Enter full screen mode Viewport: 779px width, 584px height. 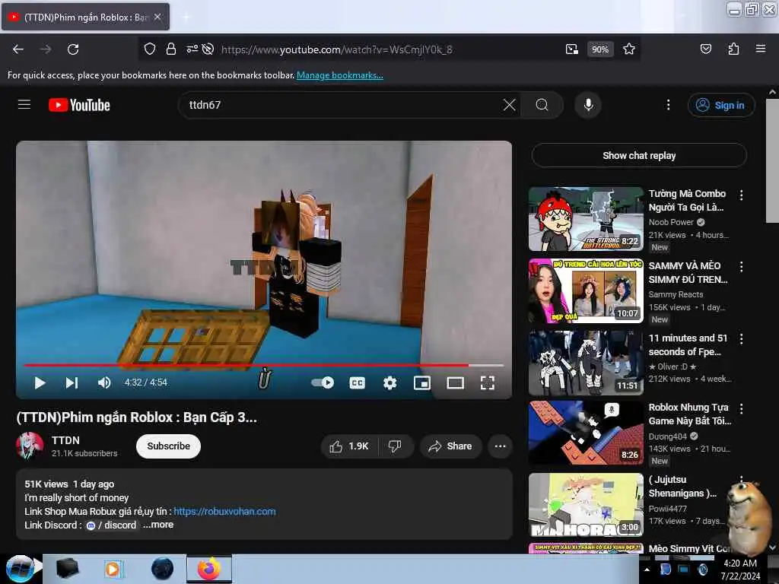tap(488, 382)
